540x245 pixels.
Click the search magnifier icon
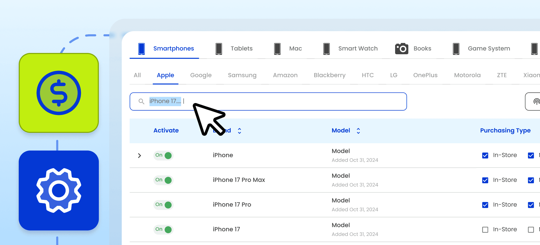[x=141, y=101]
